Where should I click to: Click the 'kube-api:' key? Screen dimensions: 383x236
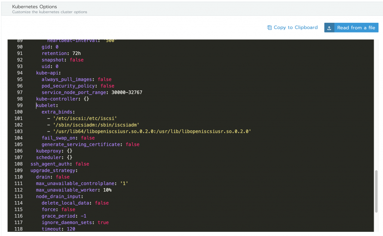pyautogui.click(x=48, y=73)
